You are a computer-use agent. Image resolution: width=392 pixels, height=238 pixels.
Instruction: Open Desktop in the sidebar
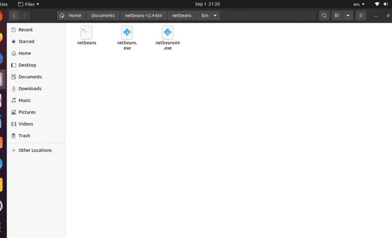[x=36, y=65]
